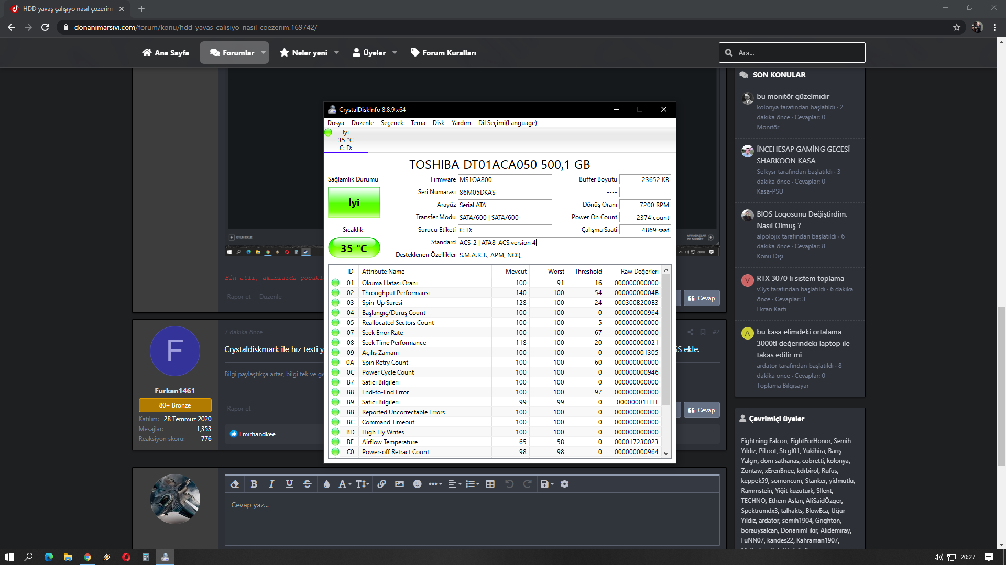1006x565 pixels.
Task: Toggle the bookmark icon on Furkan1461's post
Action: 703,332
